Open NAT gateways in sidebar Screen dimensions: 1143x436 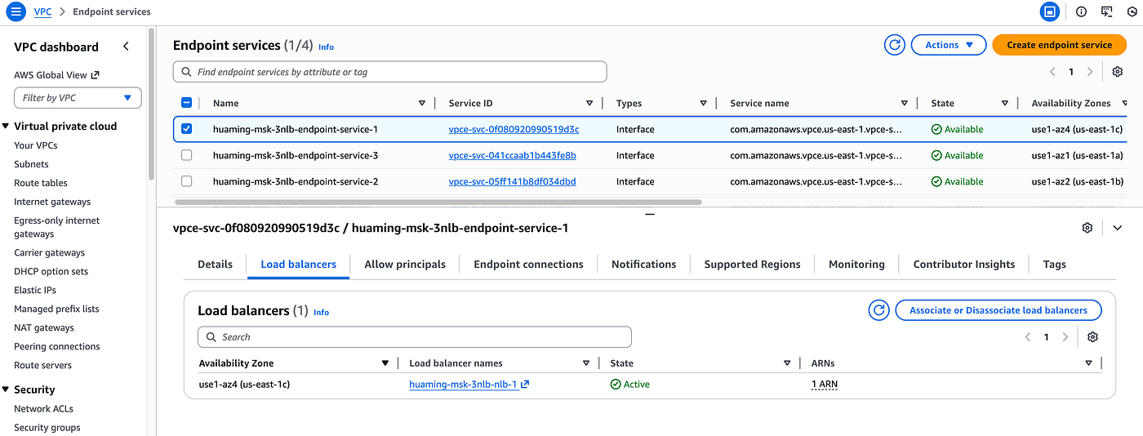pyautogui.click(x=44, y=328)
